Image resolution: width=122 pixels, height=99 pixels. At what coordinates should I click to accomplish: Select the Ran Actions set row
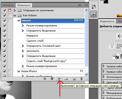point(49,15)
